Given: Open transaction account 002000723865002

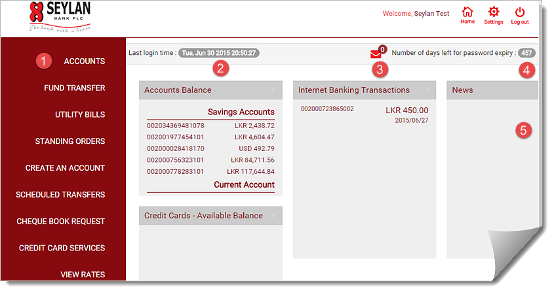Looking at the screenshot, I should 327,109.
